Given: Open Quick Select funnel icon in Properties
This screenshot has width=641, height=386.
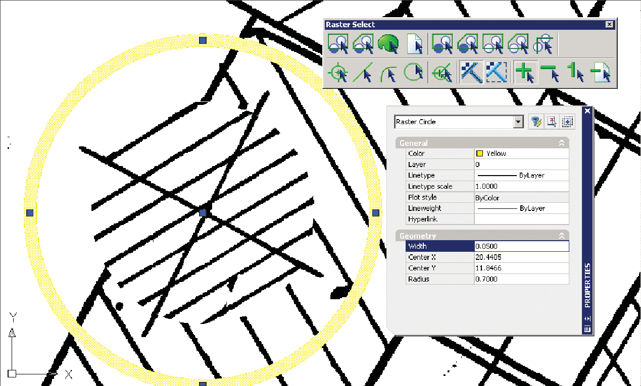Looking at the screenshot, I should [x=536, y=122].
